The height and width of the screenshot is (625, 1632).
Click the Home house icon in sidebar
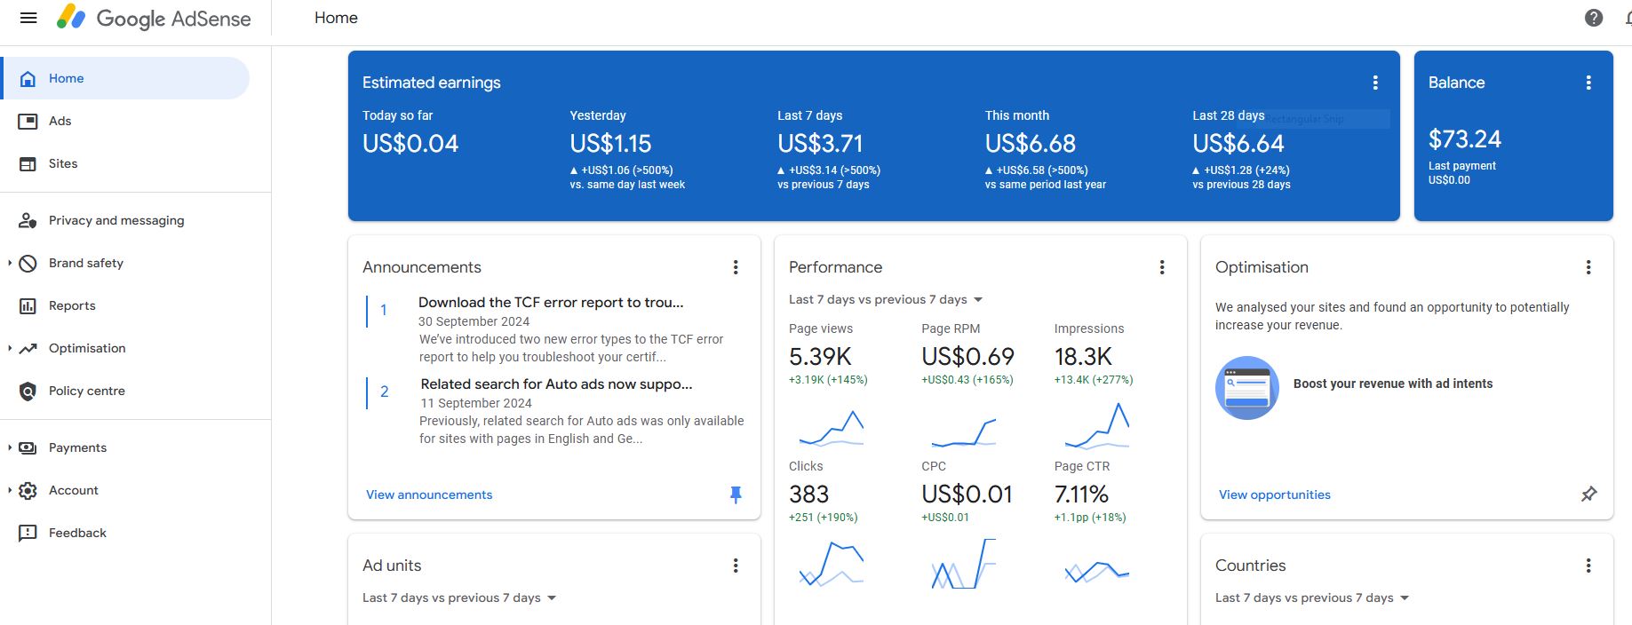[x=28, y=78]
